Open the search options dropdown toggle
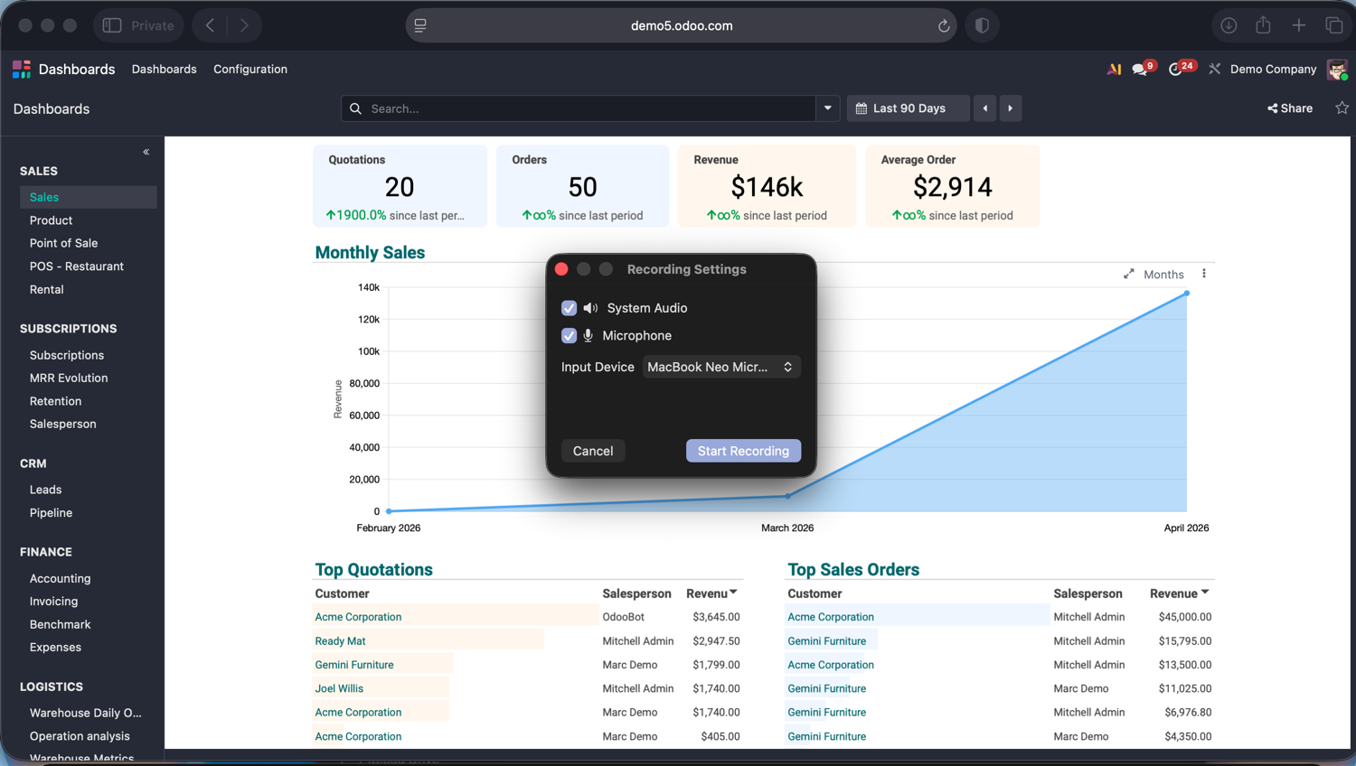Viewport: 1356px width, 766px height. (827, 108)
